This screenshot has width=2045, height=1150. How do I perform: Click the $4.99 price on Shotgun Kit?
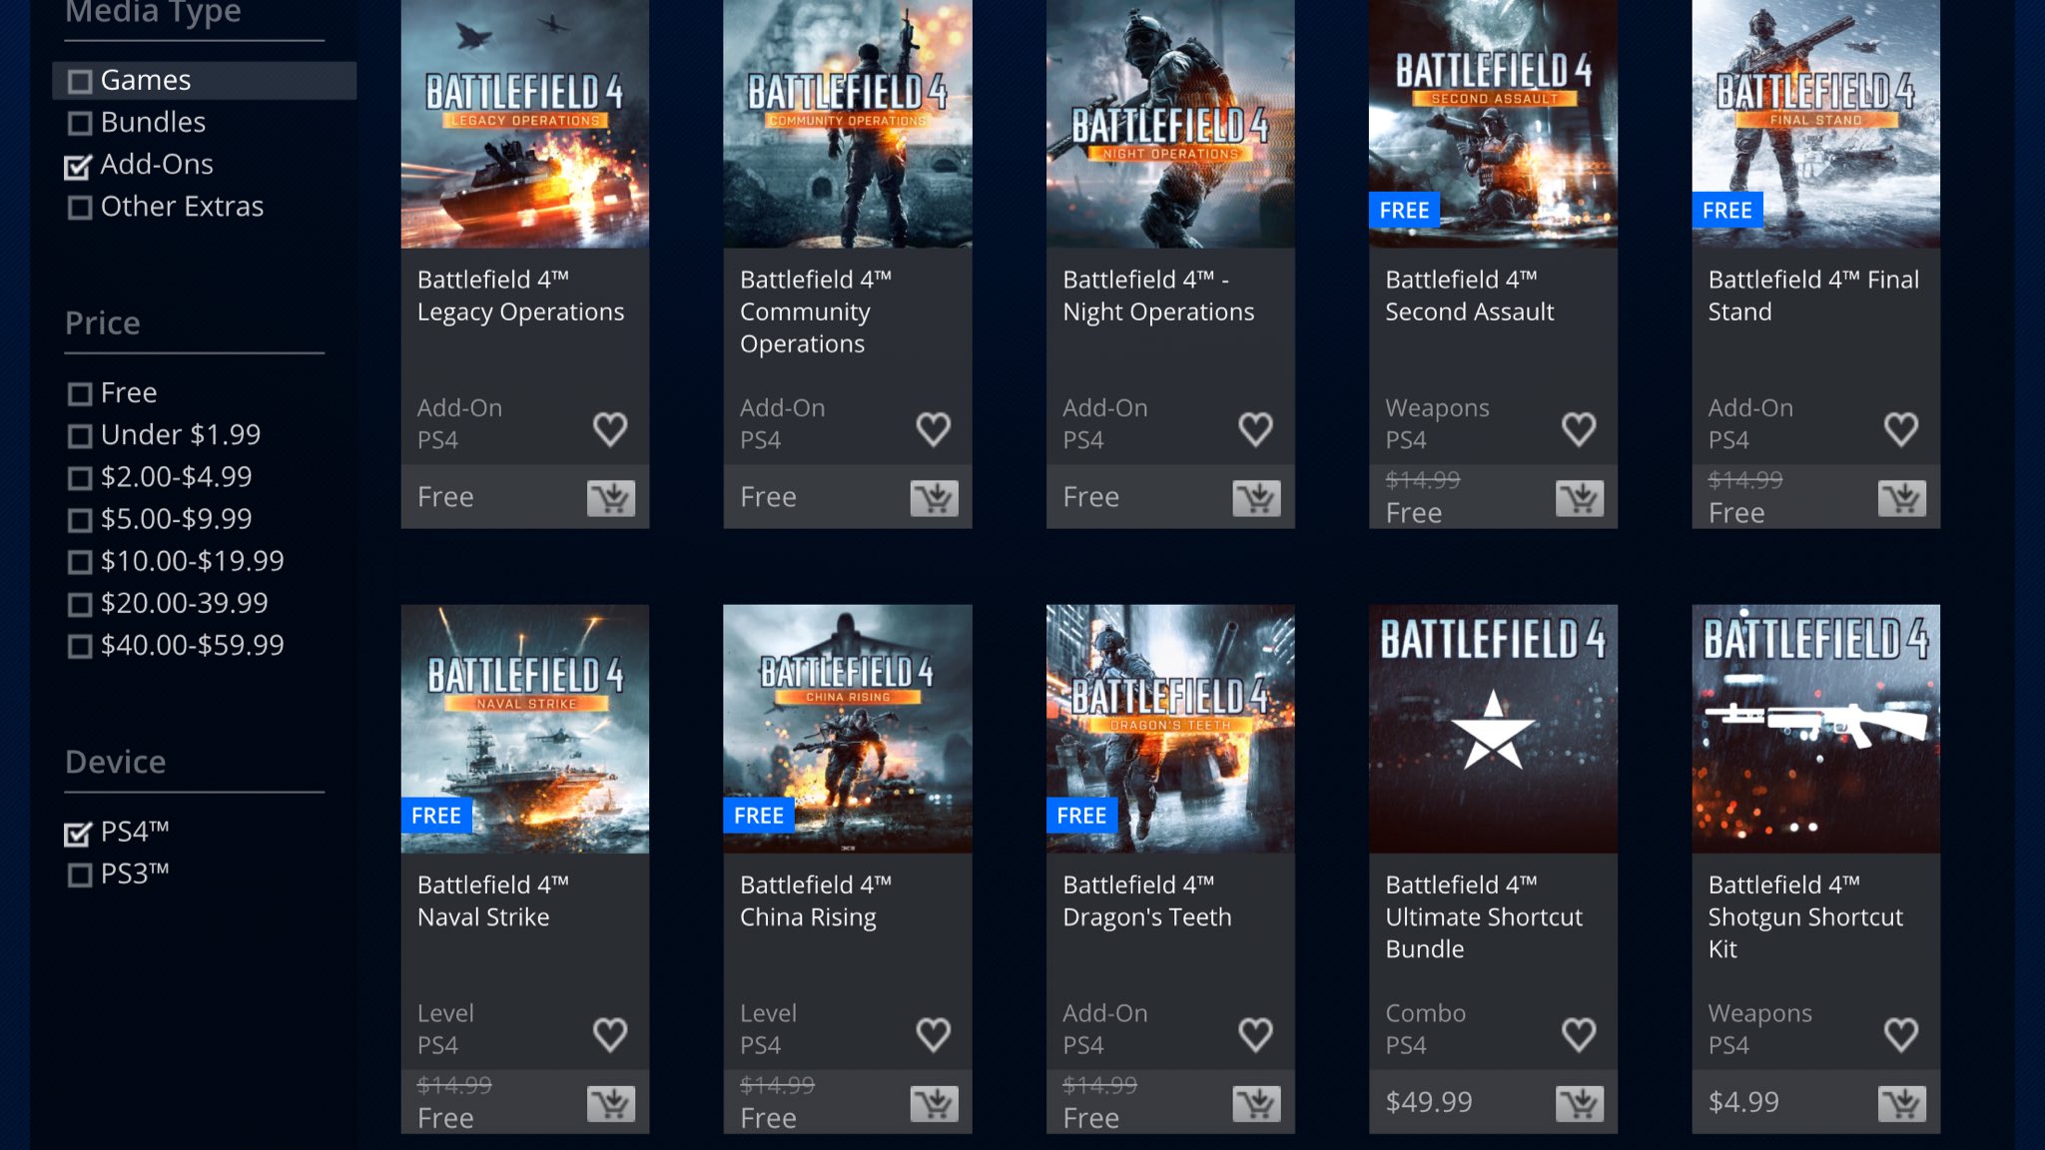[x=1743, y=1102]
